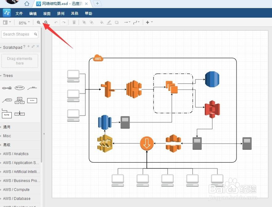Select the yellow AWS gold-block icon
The width and height of the screenshot is (272, 207).
[x=105, y=143]
